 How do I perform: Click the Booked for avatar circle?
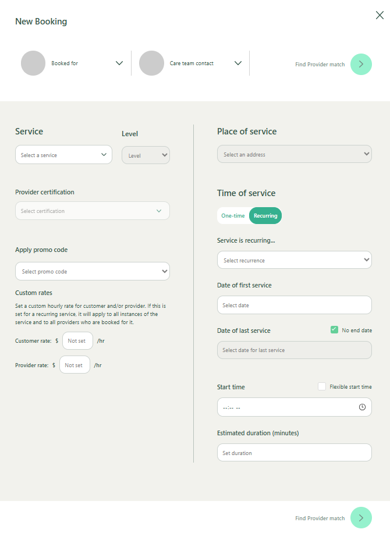coord(33,63)
